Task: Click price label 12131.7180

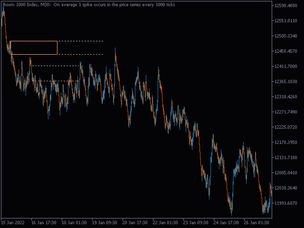Action: coord(285,158)
